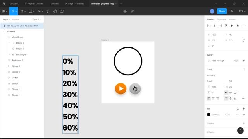The image size is (248, 139).
Task: Select the Hand tool
Action: (55, 11)
